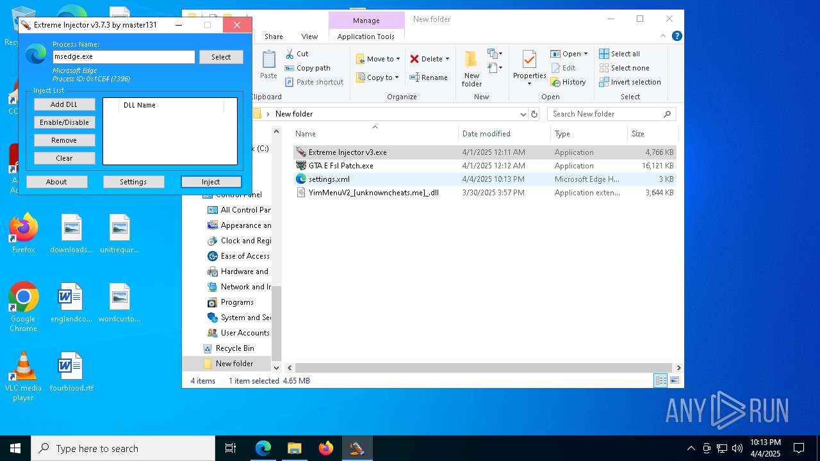Switch to Large icons view layout icon
Viewport: 820px width, 461px height.
point(674,380)
